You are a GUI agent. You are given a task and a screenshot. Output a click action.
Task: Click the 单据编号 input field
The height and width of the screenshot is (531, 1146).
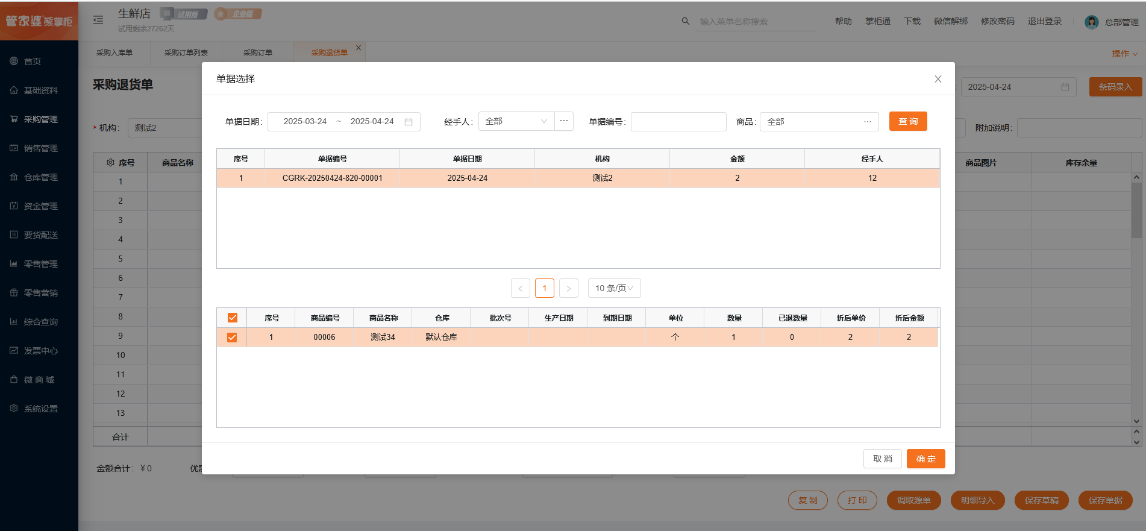tap(678, 122)
